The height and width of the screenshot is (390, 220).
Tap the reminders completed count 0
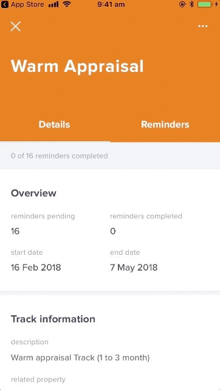113,231
